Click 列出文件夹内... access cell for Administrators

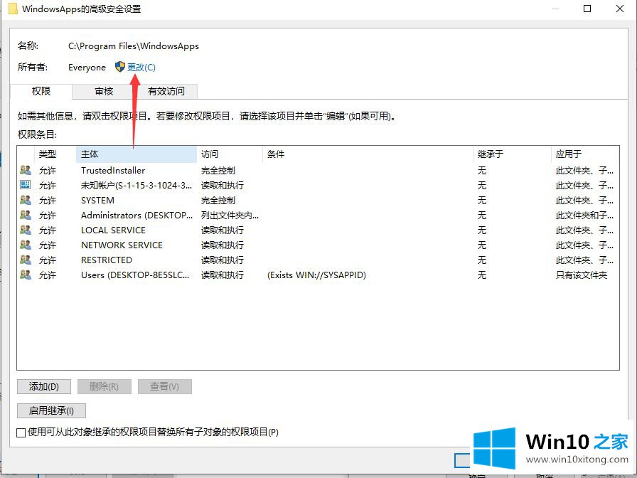click(230, 215)
